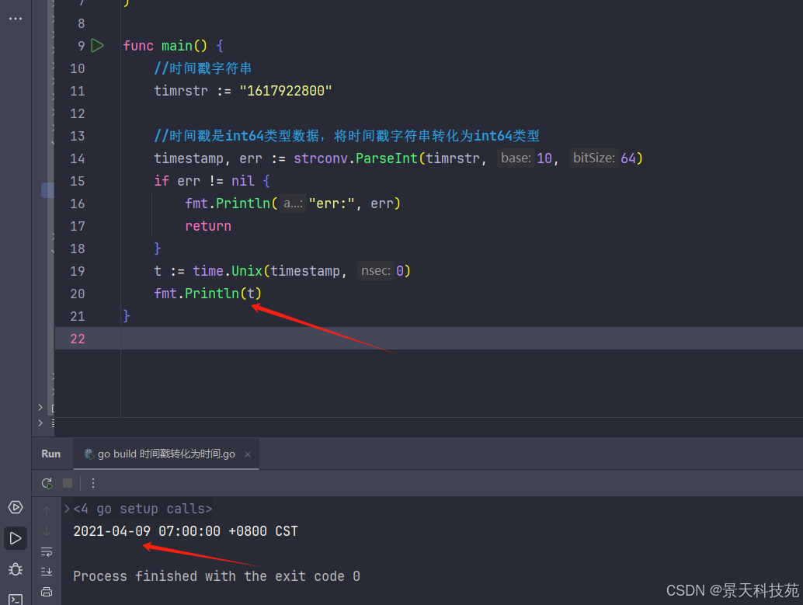The height and width of the screenshot is (605, 803).
Task: Click the a...: parameter hint
Action: [293, 203]
